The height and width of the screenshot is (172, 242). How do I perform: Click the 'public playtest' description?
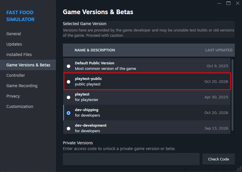point(88,84)
